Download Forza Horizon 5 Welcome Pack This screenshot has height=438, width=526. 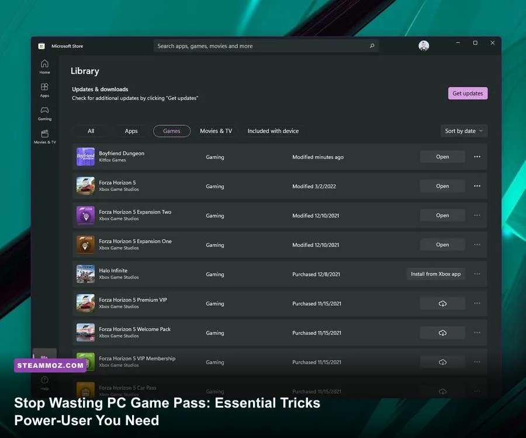click(x=442, y=333)
